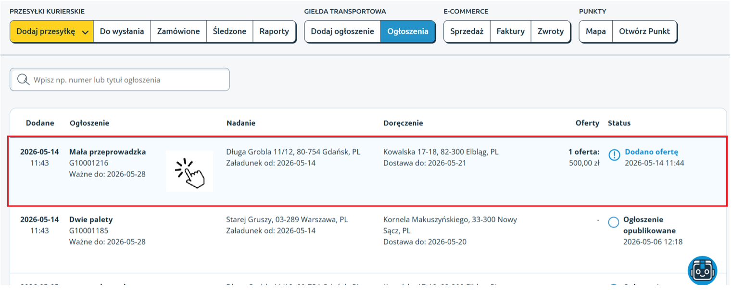Click the Ogłoszenie column header
Image resolution: width=732 pixels, height=290 pixels.
[89, 123]
